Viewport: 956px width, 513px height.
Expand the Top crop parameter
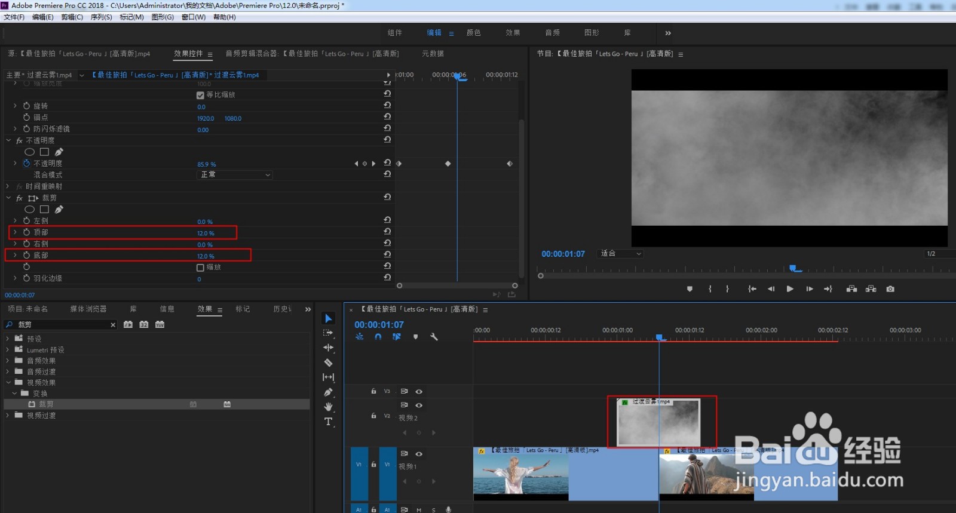pos(15,232)
